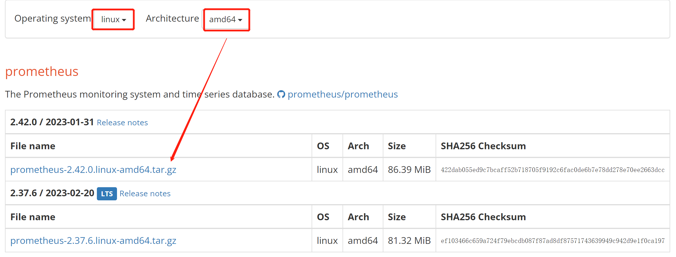Click the caret arrow next to linux
The width and height of the screenshot is (676, 257).
[124, 20]
